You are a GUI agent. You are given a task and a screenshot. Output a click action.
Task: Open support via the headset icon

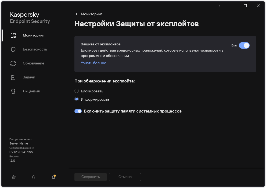pyautogui.click(x=34, y=177)
